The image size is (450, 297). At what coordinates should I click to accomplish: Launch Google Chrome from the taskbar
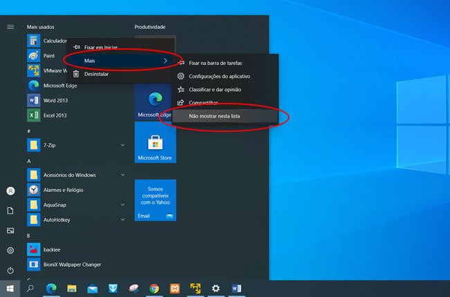[154, 288]
